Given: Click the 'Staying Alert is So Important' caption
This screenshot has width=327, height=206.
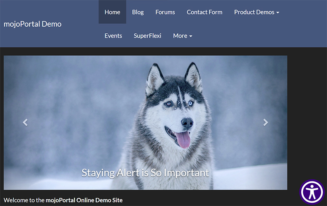Looking at the screenshot, I should point(145,173).
